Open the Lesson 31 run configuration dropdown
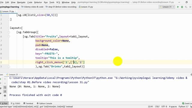 coord(167,7)
